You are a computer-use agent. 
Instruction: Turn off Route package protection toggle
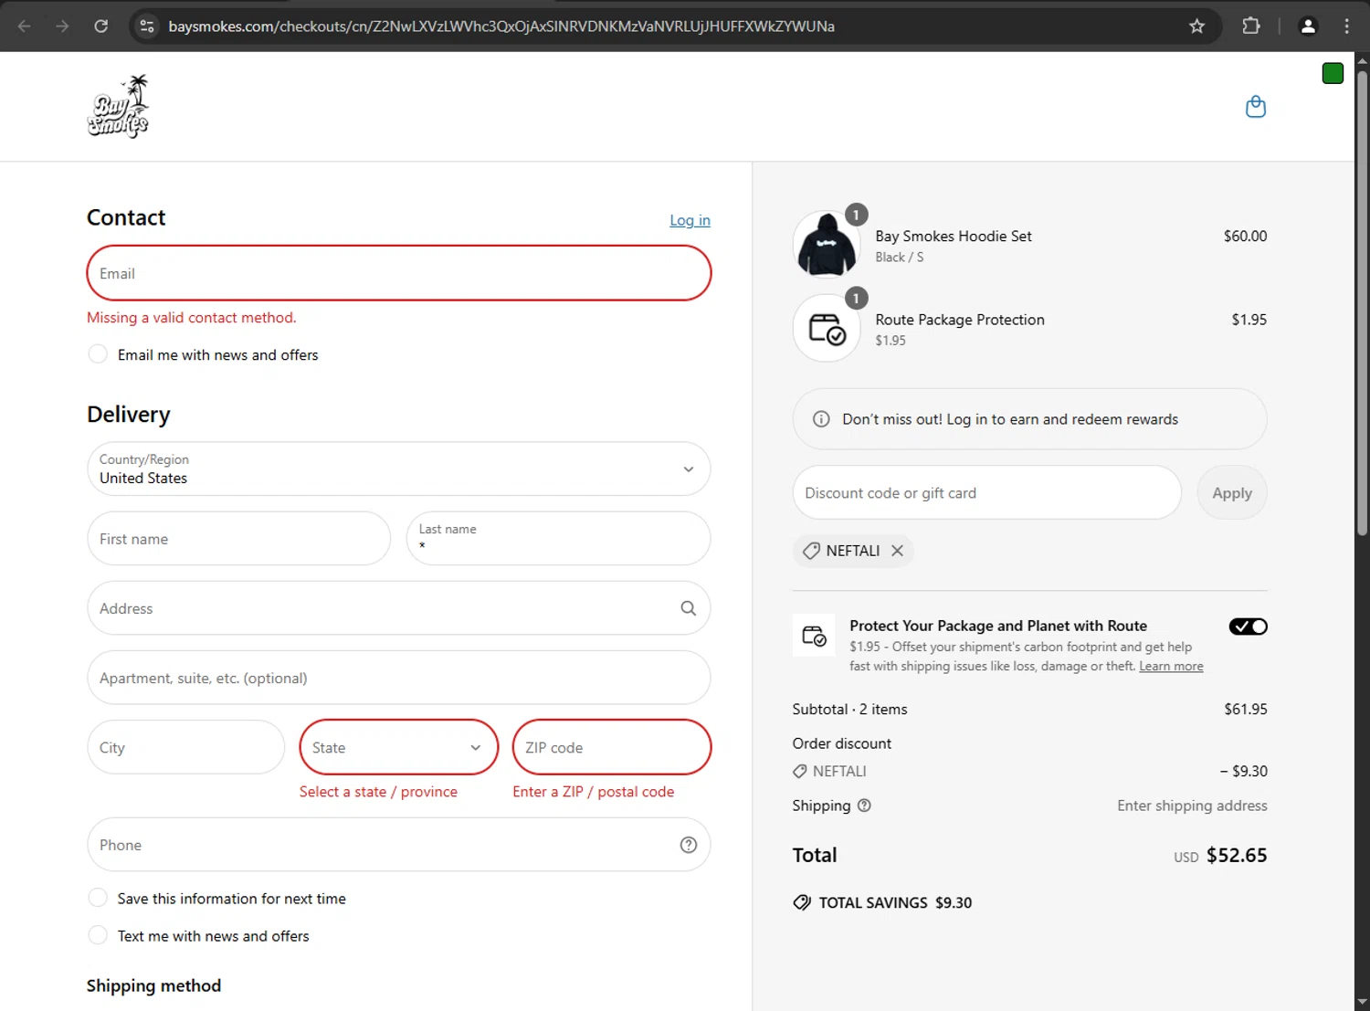tap(1248, 627)
